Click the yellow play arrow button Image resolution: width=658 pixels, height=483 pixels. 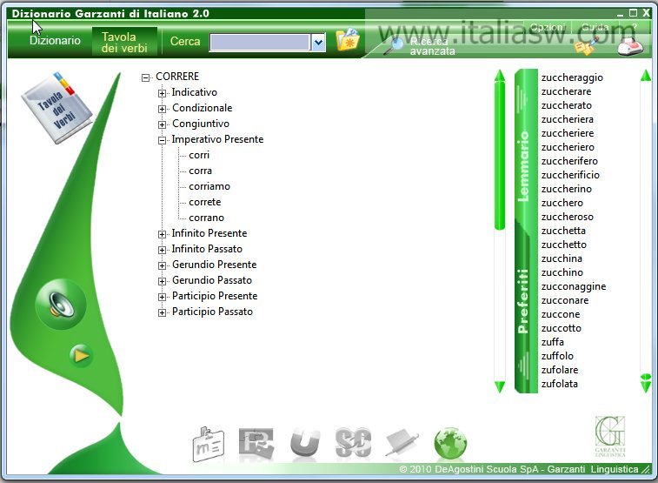click(x=81, y=356)
